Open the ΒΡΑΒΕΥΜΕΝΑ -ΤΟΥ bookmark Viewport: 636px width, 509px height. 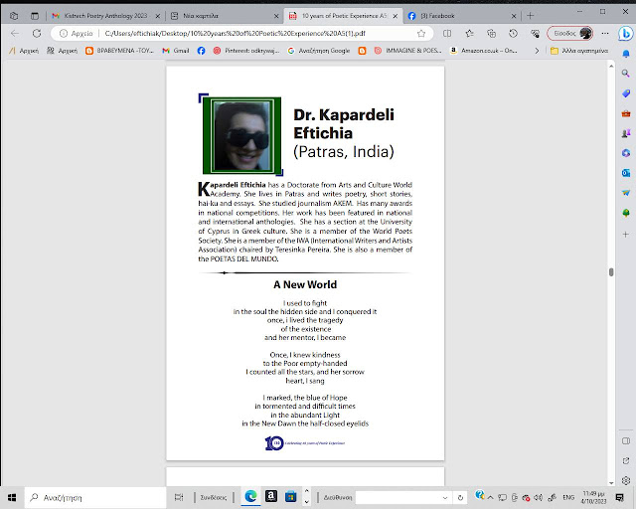coord(119,51)
